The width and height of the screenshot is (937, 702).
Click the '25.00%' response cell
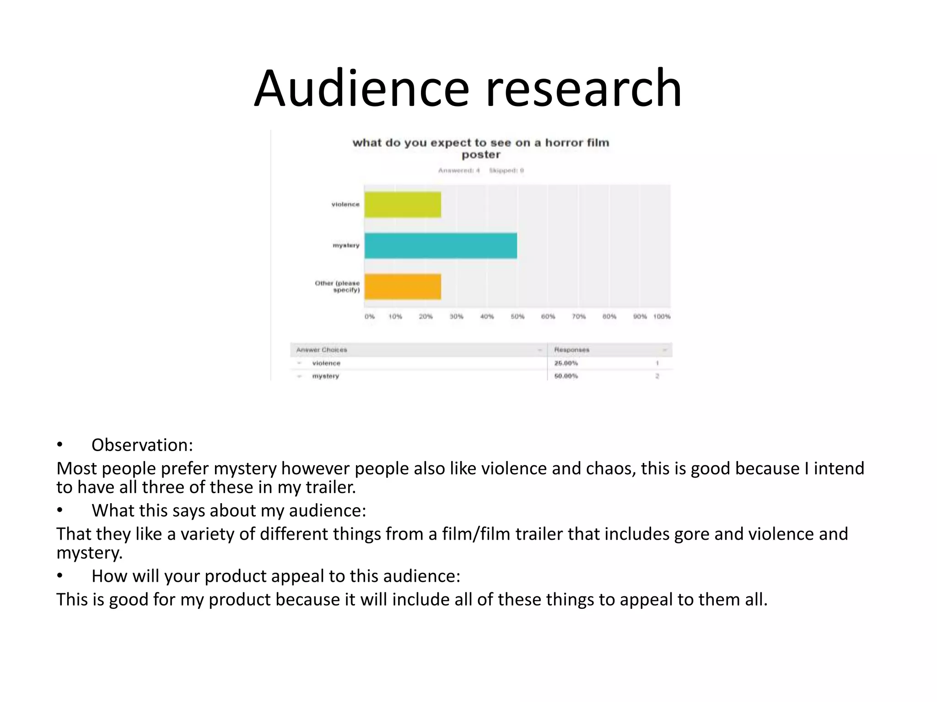pos(566,363)
